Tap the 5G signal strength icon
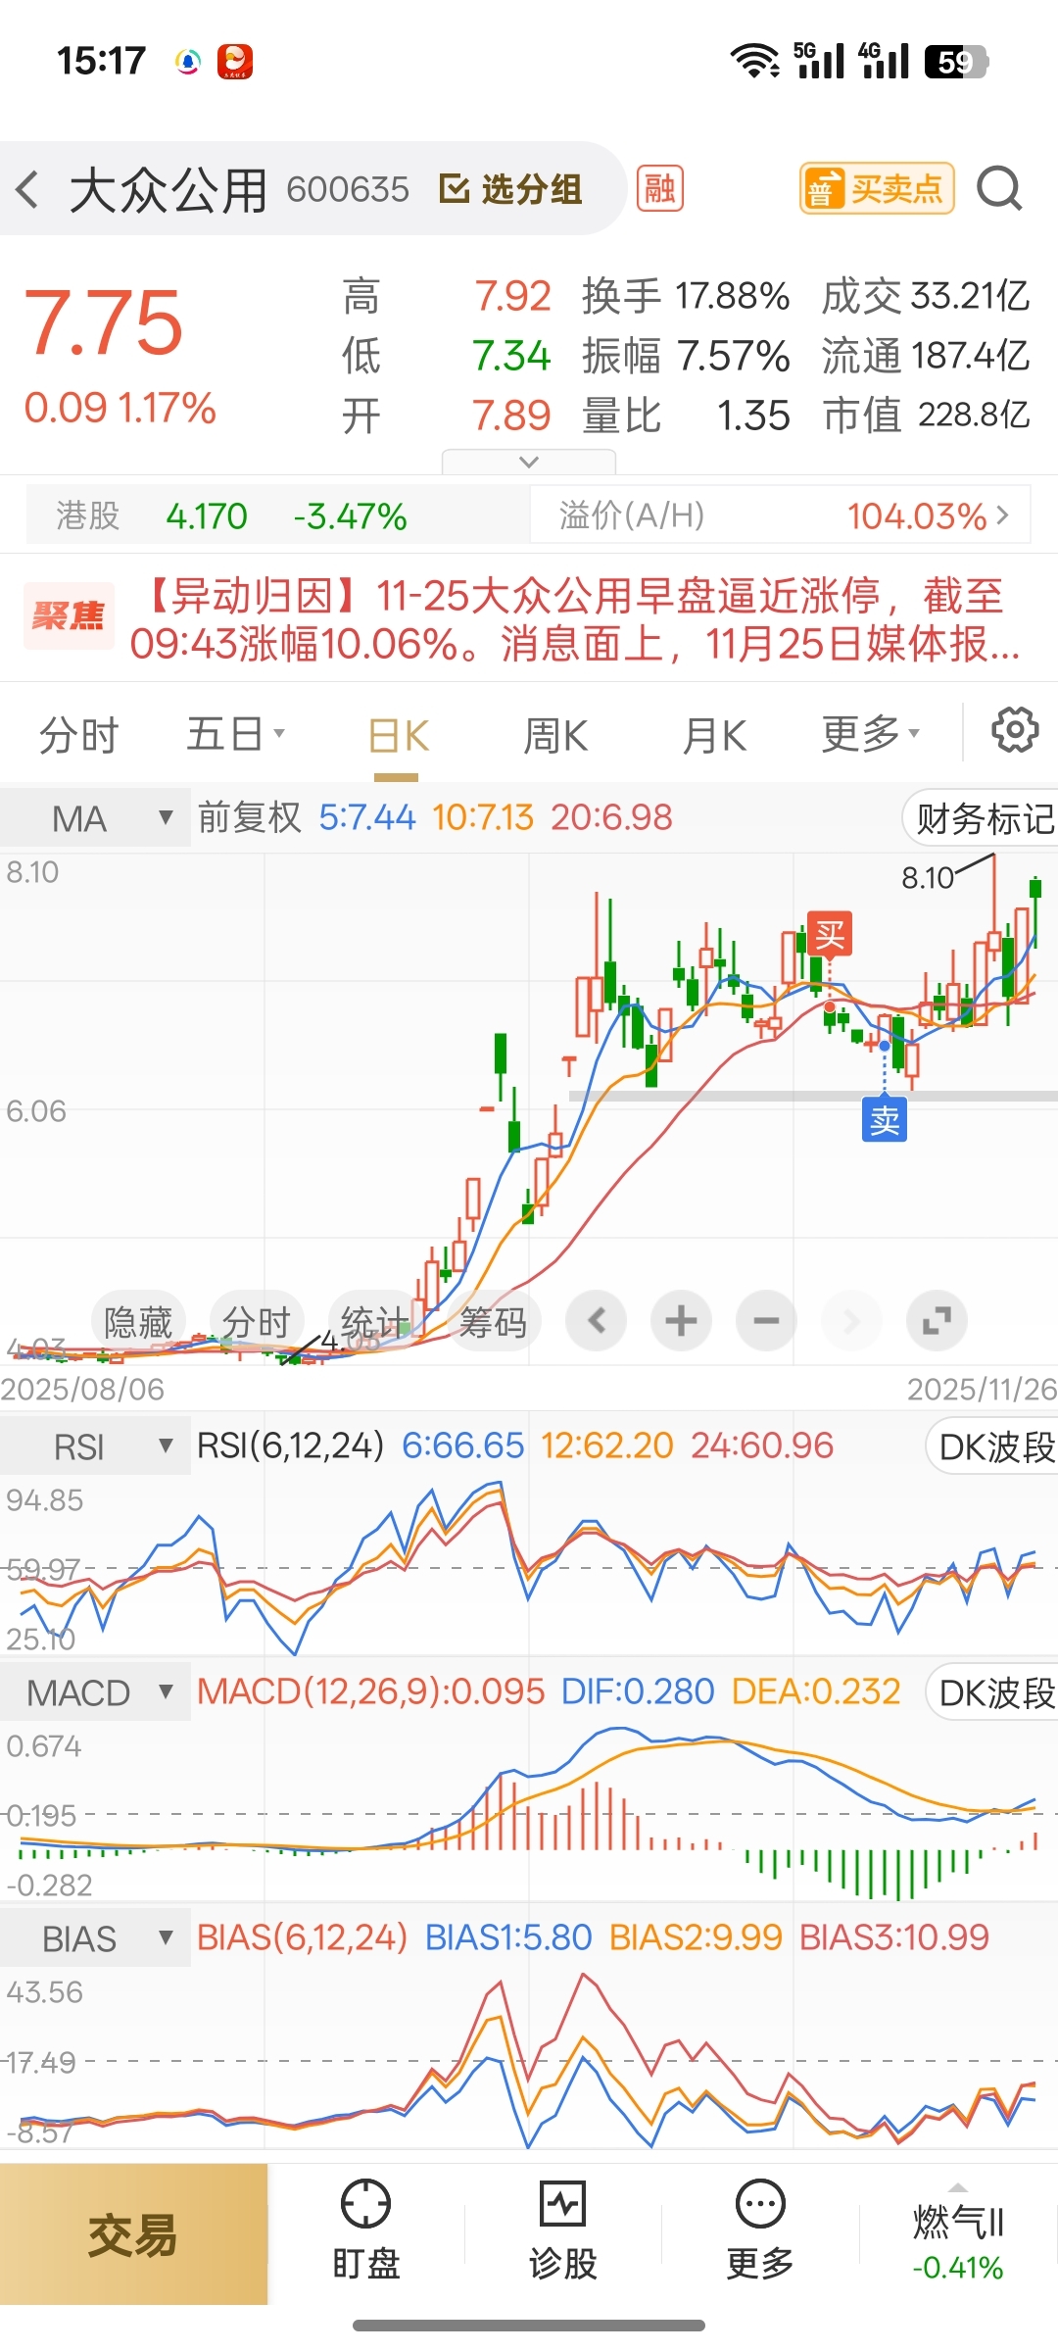1058x2352 pixels. click(819, 61)
